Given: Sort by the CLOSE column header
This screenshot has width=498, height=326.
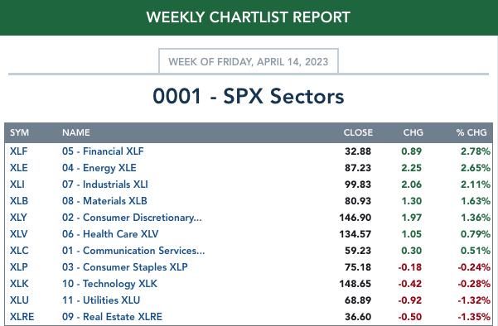Looking at the screenshot, I should (x=358, y=132).
